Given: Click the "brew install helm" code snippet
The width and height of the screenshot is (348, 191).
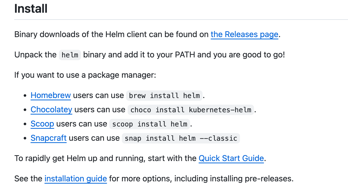Looking at the screenshot, I should [x=164, y=95].
